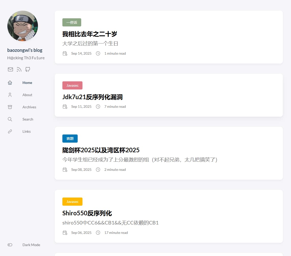Screen dimensions: 291x256
Task: Click the clock icon showing 7 minute read
Action: coord(98,107)
